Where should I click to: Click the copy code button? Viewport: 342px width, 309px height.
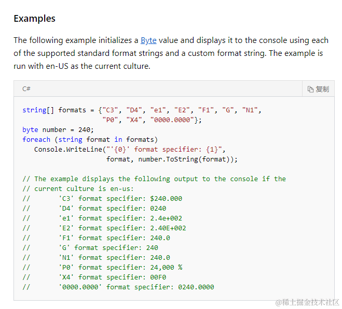pos(318,89)
